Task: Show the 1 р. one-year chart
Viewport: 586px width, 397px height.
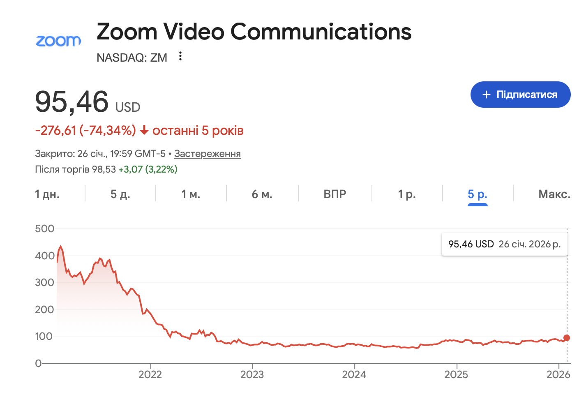Action: click(x=407, y=194)
